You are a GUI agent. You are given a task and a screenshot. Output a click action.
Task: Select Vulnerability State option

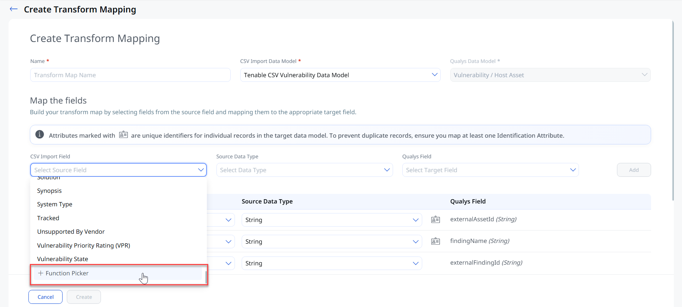pos(118,259)
